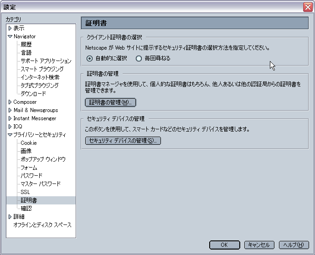Open セキュリティ デバイスの管理(S)... button

tap(123, 141)
